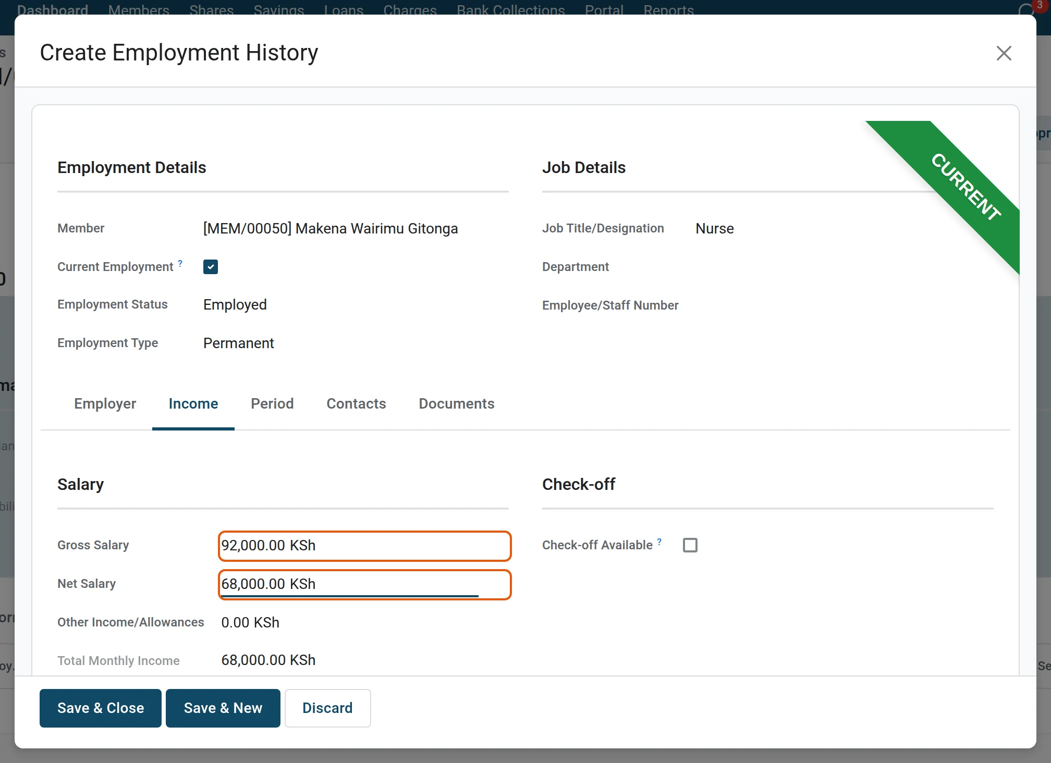This screenshot has width=1051, height=763.
Task: Open the Member selection field
Action: click(331, 229)
